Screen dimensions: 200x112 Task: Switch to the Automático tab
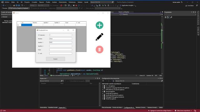(x=43, y=107)
